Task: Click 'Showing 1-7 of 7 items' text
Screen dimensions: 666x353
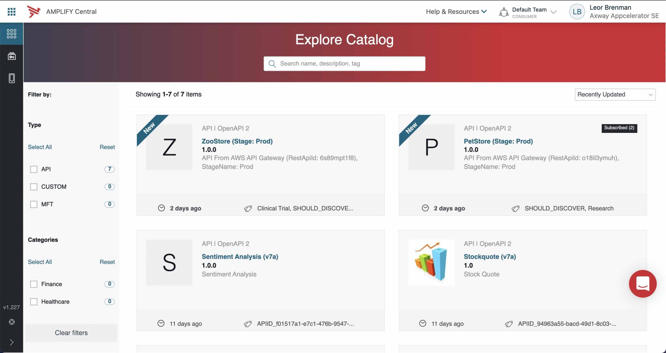Action: 169,94
